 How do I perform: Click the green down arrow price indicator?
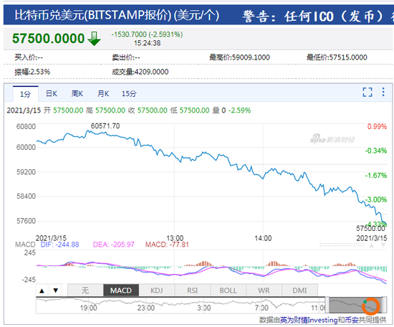coord(95,39)
